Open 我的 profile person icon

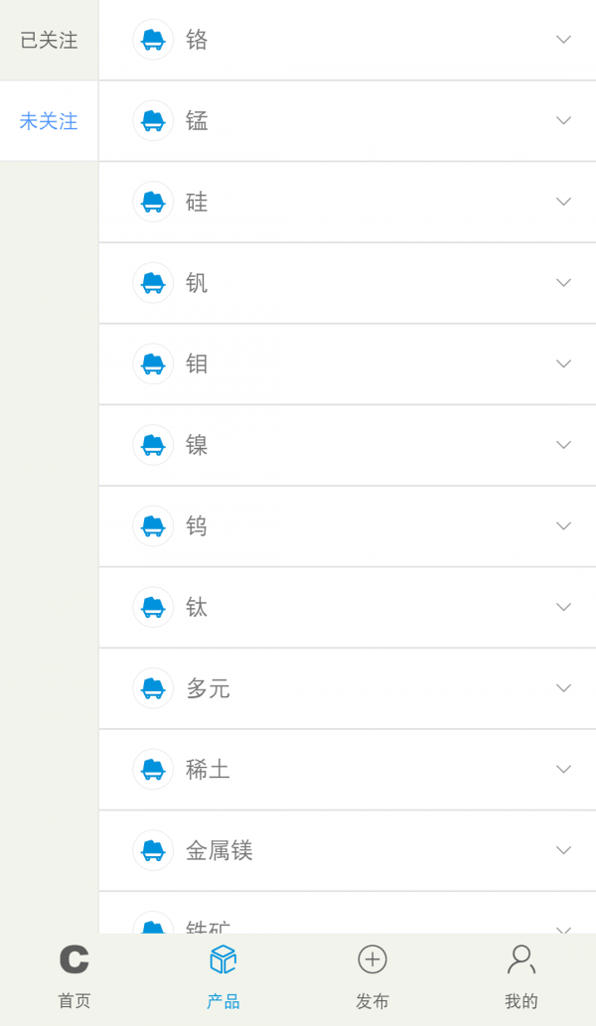(x=521, y=959)
